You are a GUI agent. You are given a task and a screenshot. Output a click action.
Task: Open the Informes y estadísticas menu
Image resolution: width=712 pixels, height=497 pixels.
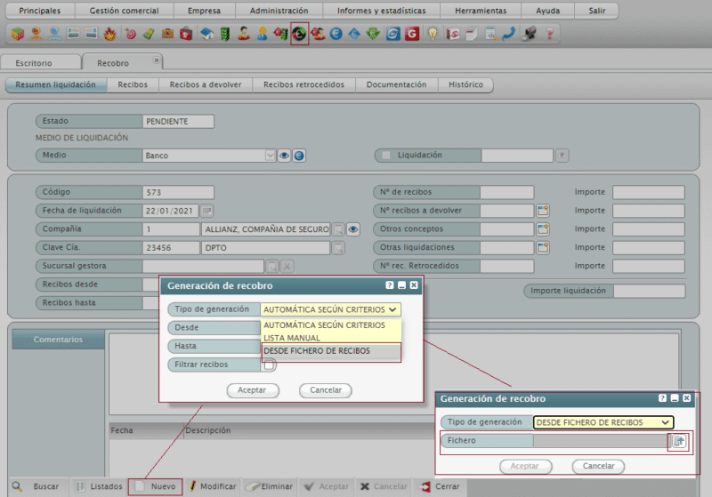pos(382,11)
